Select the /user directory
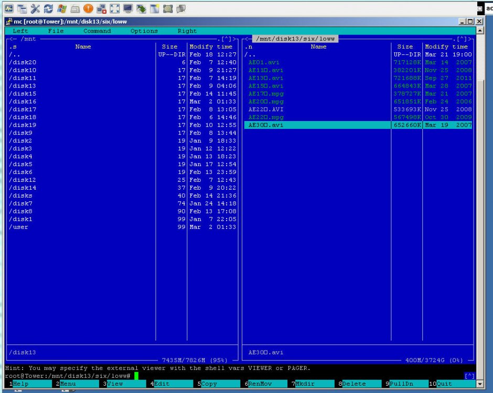This screenshot has height=393, width=493. pyautogui.click(x=123, y=227)
